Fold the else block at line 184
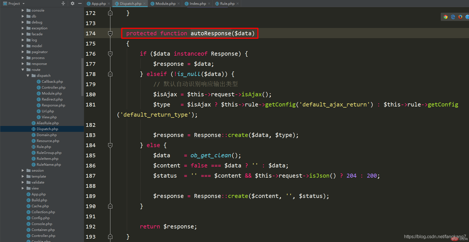 click(110, 145)
